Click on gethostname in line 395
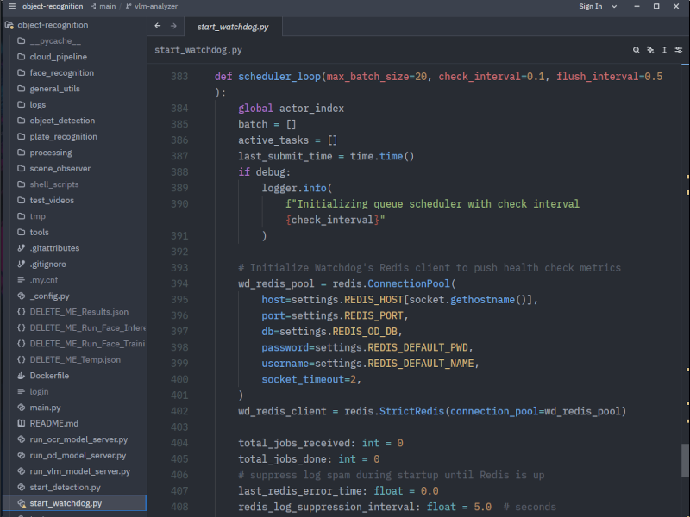 [482, 299]
